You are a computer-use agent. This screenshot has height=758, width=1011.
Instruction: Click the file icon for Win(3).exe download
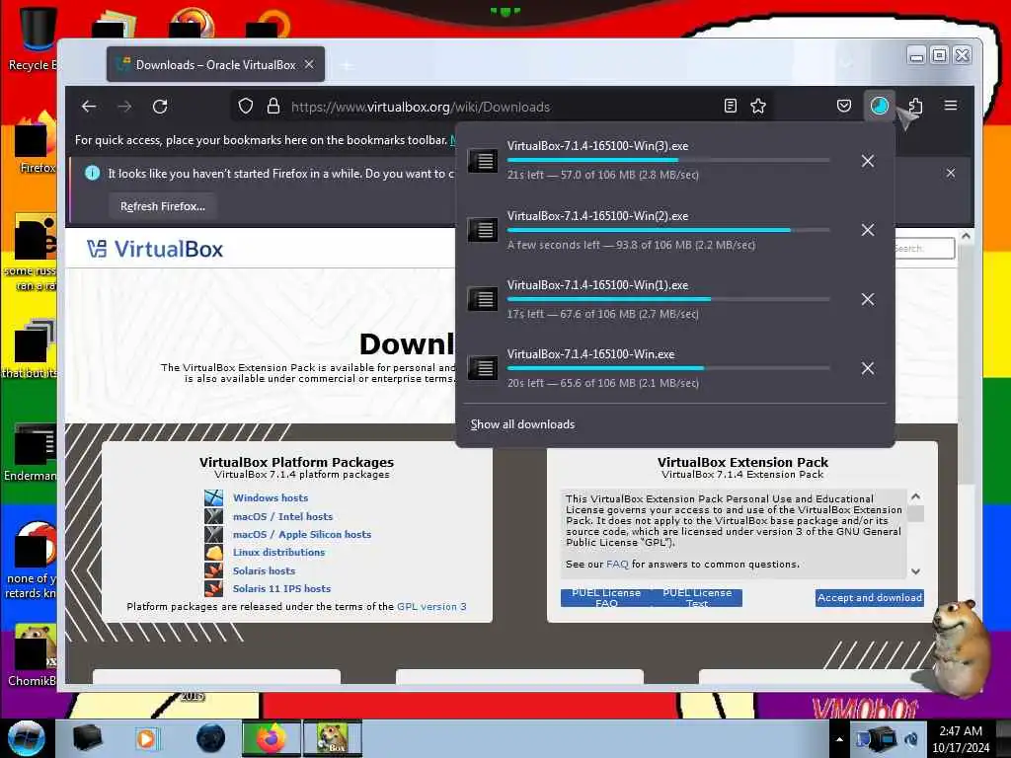[x=482, y=161]
